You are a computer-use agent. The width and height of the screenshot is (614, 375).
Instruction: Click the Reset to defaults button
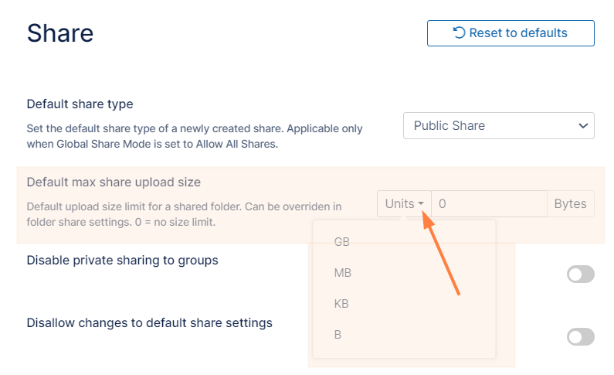(x=510, y=33)
